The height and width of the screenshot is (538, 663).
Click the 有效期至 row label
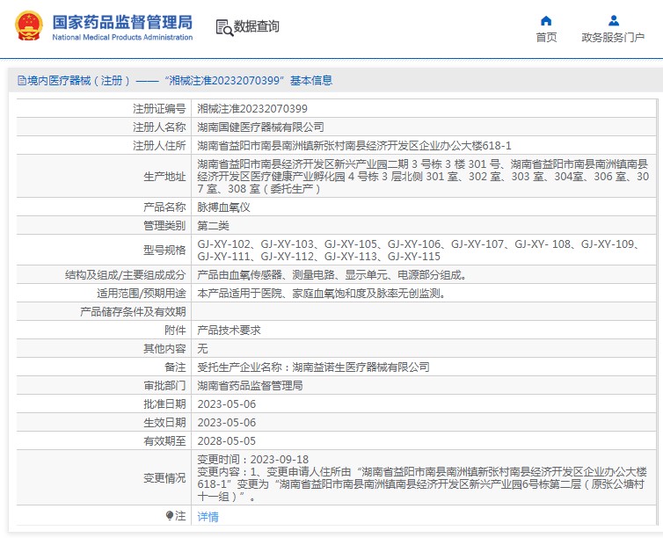(164, 440)
